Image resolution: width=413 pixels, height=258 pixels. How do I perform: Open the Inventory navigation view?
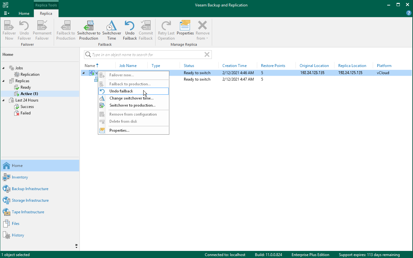(x=40, y=177)
